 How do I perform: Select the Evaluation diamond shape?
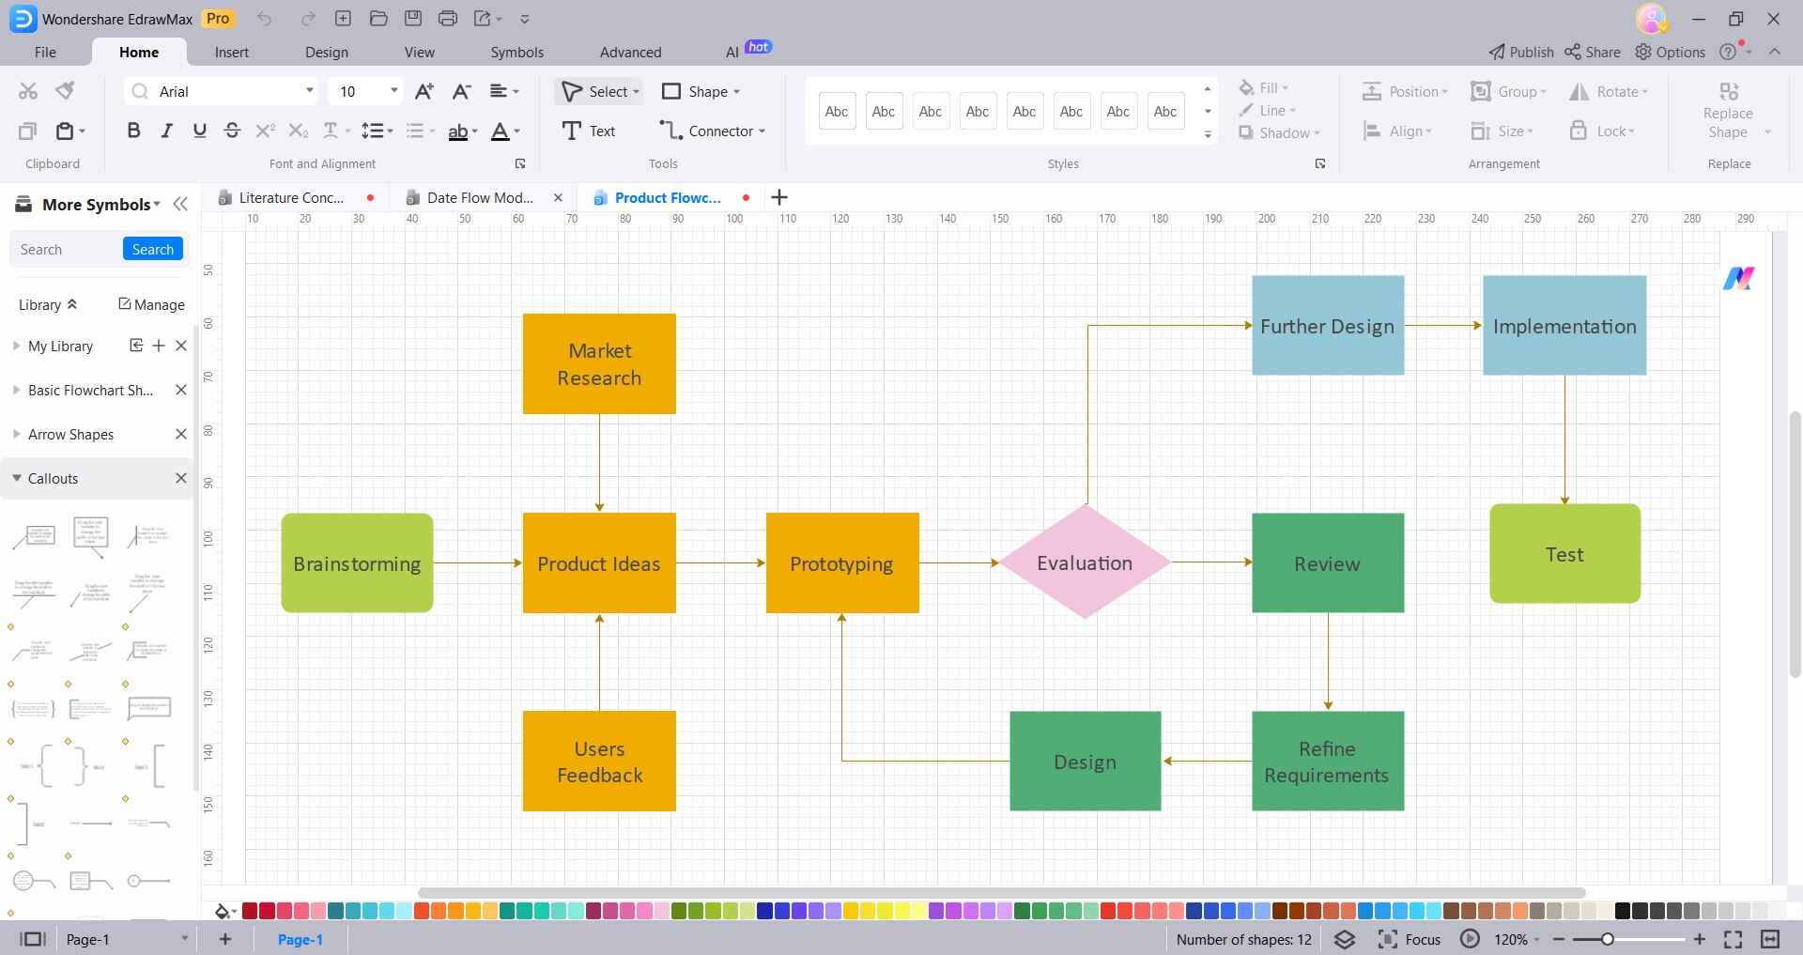click(x=1085, y=562)
